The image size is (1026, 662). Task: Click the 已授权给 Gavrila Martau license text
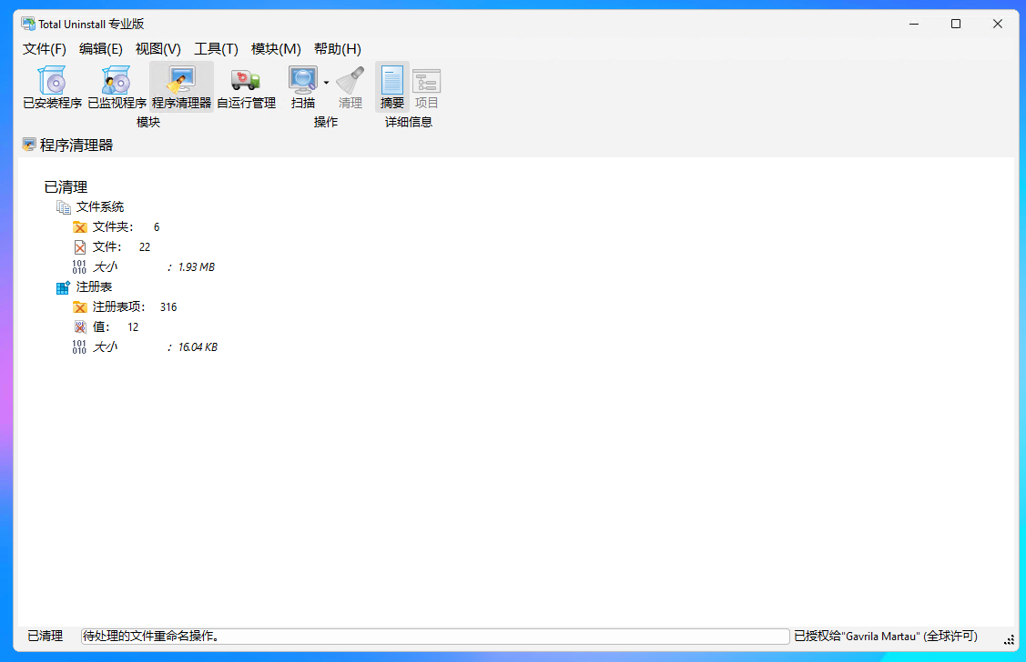click(x=886, y=636)
